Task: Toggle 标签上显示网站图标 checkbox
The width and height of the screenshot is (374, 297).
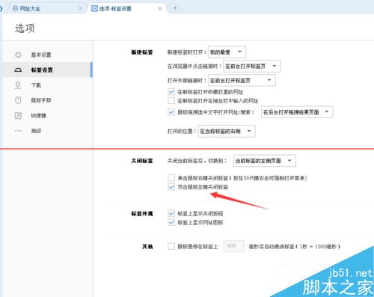Action: [x=171, y=222]
